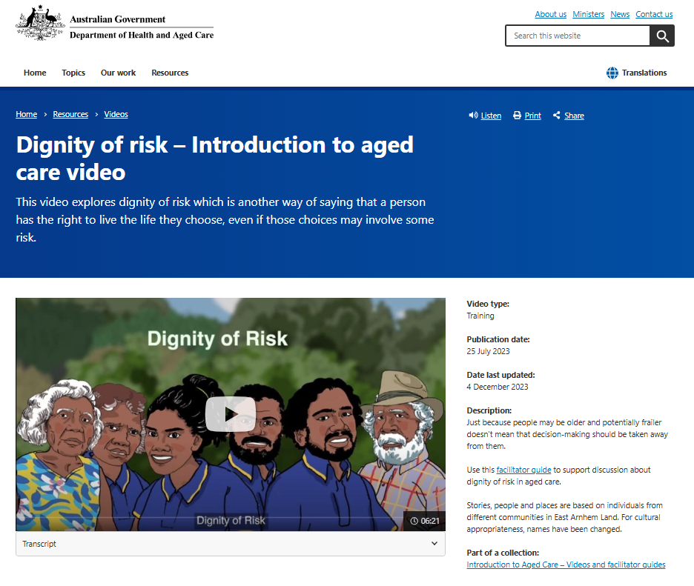Open the Topics navigation menu
This screenshot has height=586, width=694.
73,73
